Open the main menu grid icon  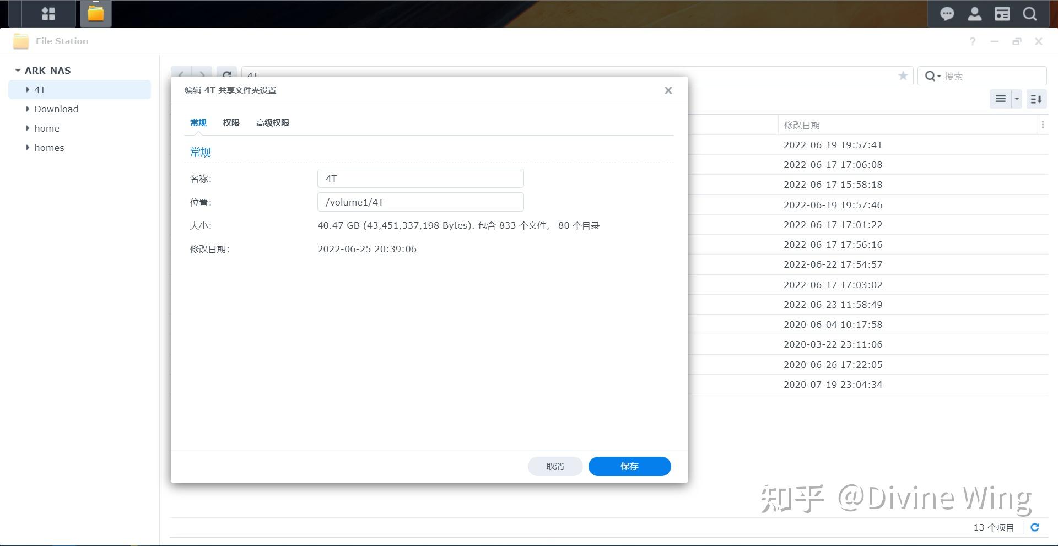coord(48,14)
